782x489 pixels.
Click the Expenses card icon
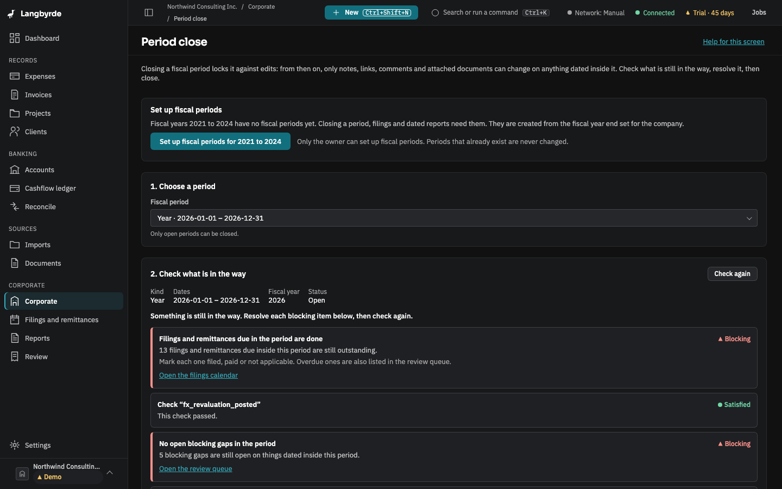[15, 76]
